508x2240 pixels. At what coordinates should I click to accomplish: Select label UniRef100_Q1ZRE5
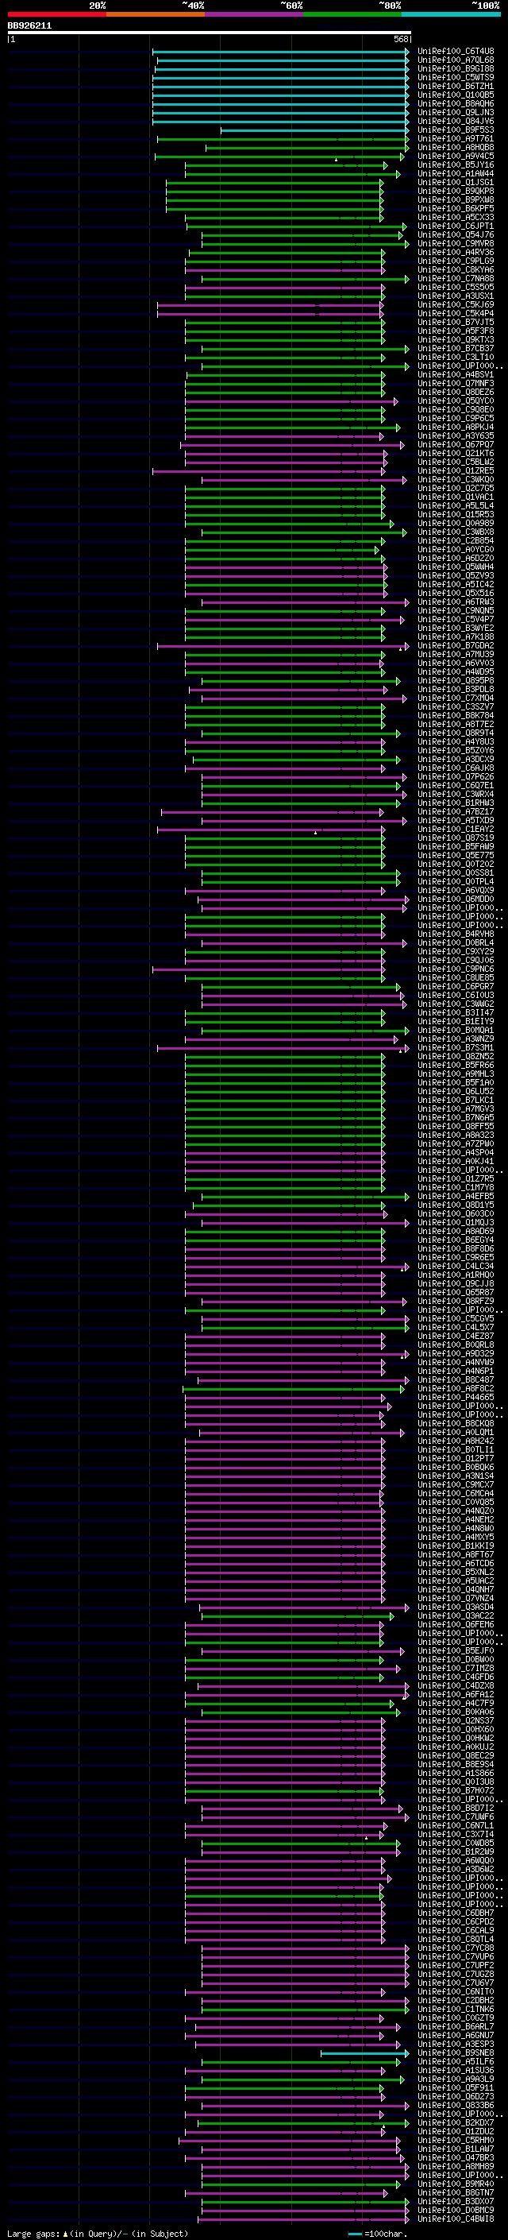[456, 470]
